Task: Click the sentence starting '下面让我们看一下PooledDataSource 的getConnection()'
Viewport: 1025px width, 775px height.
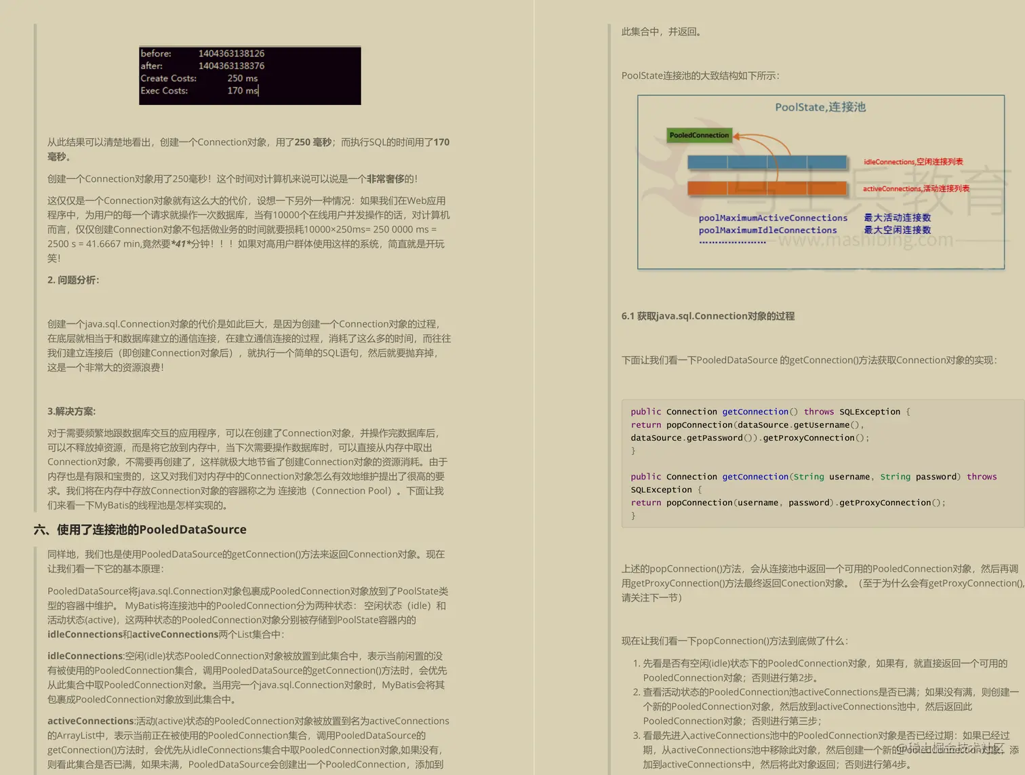Action: point(809,361)
